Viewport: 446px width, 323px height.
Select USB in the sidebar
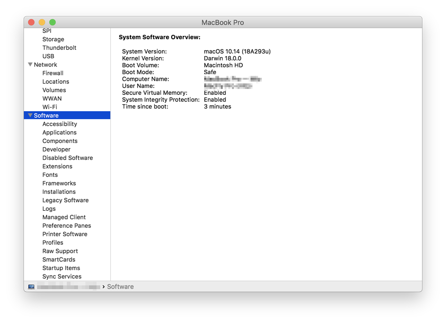tap(48, 56)
